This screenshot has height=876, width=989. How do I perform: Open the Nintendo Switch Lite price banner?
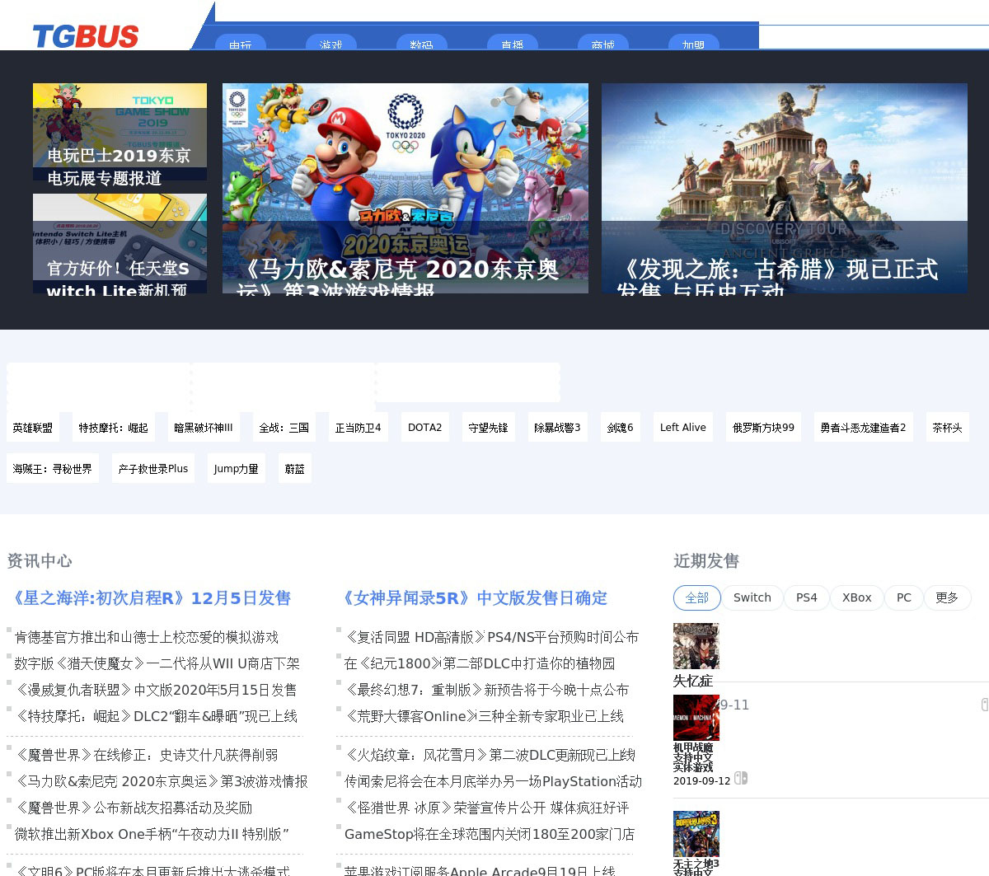[x=120, y=243]
